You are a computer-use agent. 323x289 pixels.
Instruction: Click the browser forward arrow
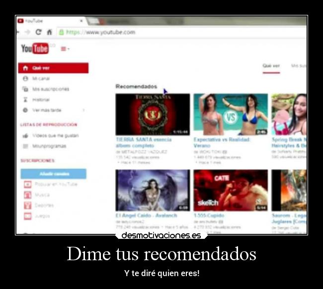click(27, 32)
